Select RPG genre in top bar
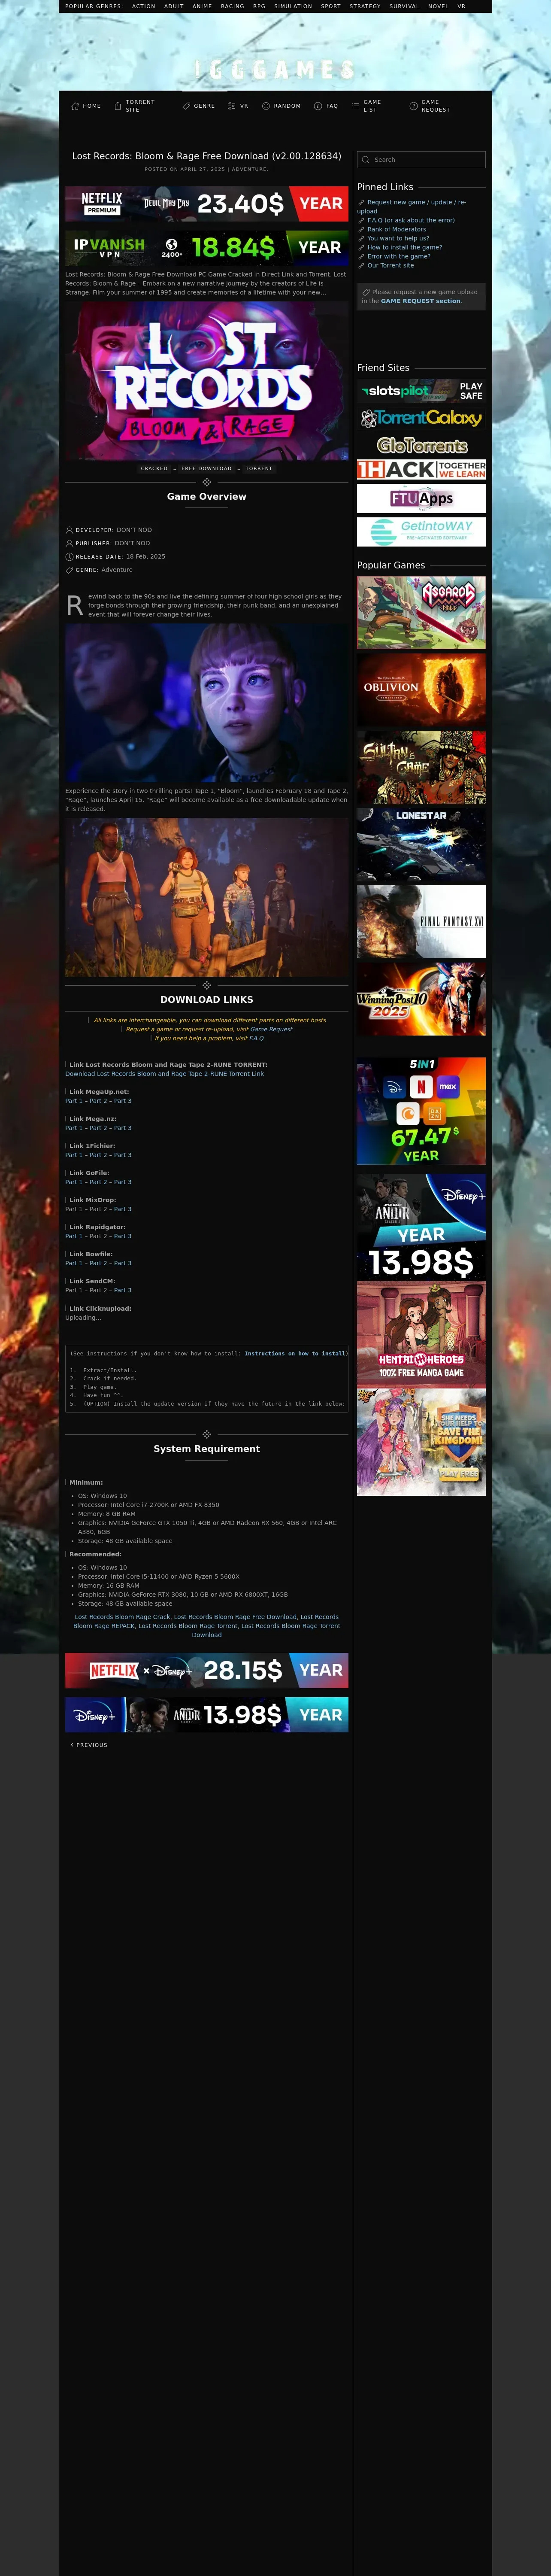 click(259, 6)
